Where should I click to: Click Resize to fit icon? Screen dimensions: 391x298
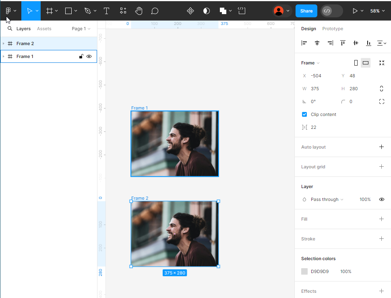(381, 63)
